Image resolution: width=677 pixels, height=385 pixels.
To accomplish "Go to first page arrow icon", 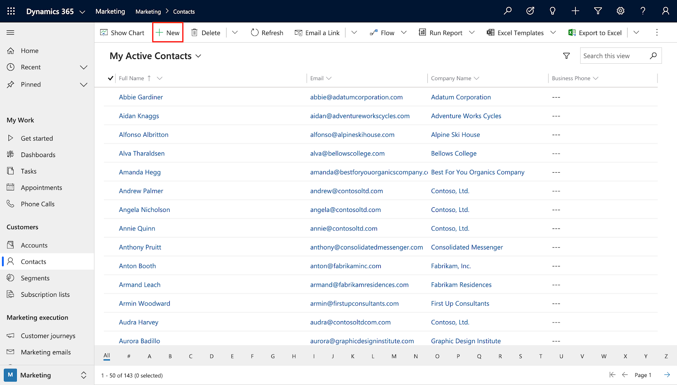I will 612,375.
